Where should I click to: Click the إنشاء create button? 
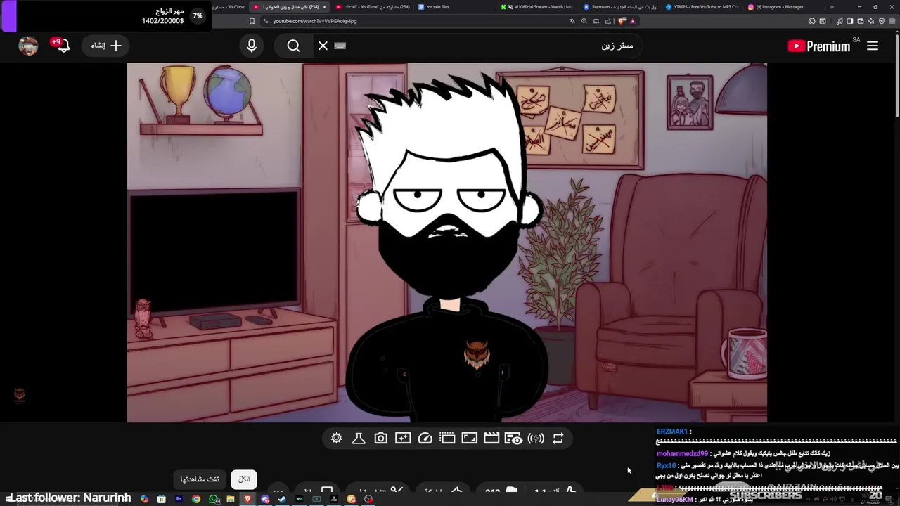click(x=106, y=46)
